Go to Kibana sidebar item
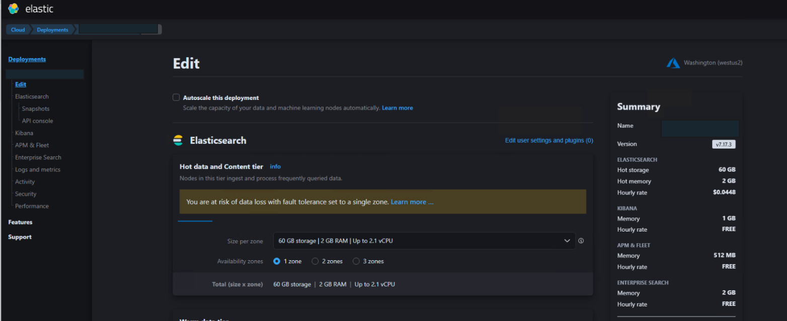The width and height of the screenshot is (787, 321). pos(24,133)
